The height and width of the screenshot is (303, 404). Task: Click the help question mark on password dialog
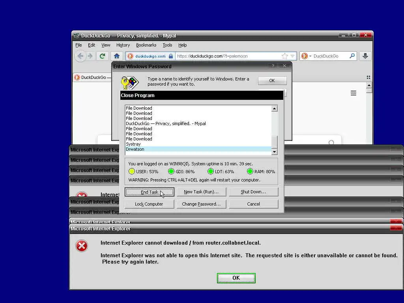[x=273, y=66]
